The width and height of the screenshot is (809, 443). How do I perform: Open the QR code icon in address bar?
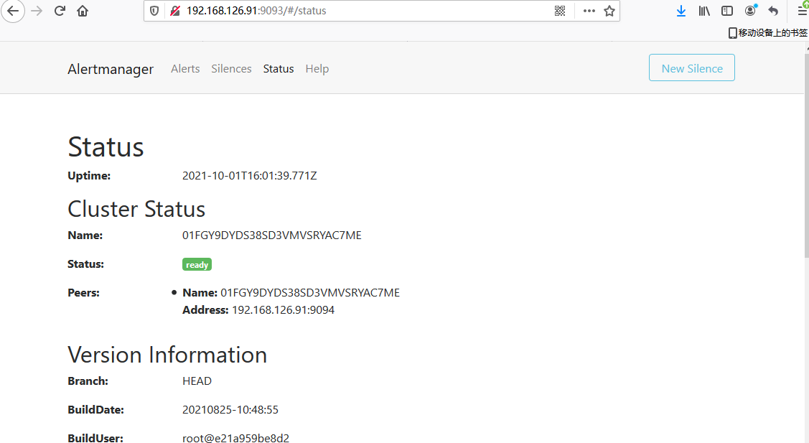pyautogui.click(x=560, y=11)
